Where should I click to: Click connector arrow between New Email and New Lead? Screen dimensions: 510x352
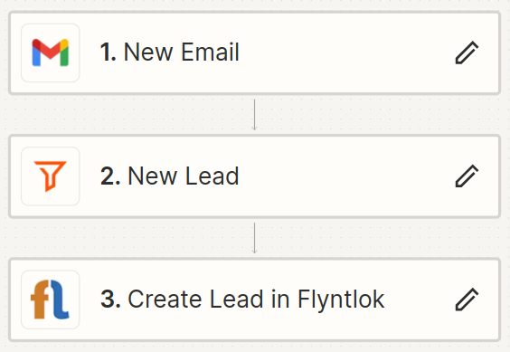point(255,115)
